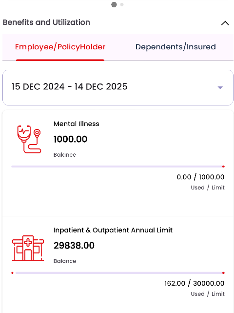Click the red end marker on Mental Illness bar
This screenshot has height=313, width=234.
tap(223, 167)
